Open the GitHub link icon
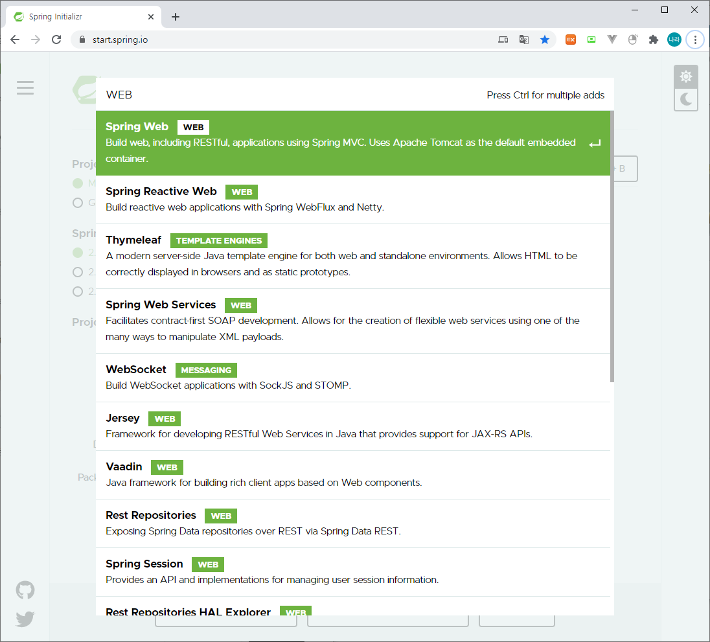The width and height of the screenshot is (710, 642). pos(25,590)
